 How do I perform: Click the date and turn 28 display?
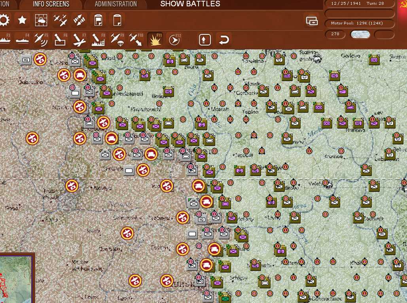tap(359, 4)
